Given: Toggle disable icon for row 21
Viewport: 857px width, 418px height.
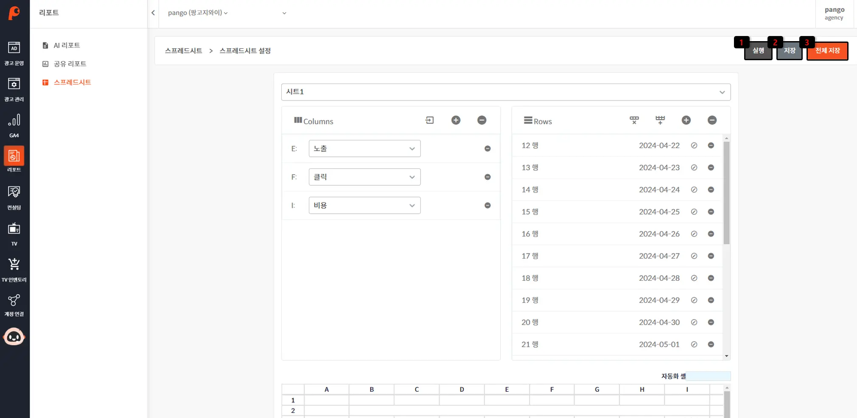Looking at the screenshot, I should click(694, 345).
